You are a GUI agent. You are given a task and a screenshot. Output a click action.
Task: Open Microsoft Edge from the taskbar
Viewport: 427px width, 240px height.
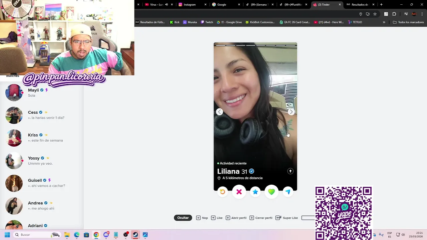tap(76, 235)
